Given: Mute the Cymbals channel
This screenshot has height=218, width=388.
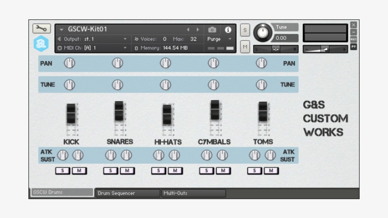Looking at the screenshot, I should 223,171.
